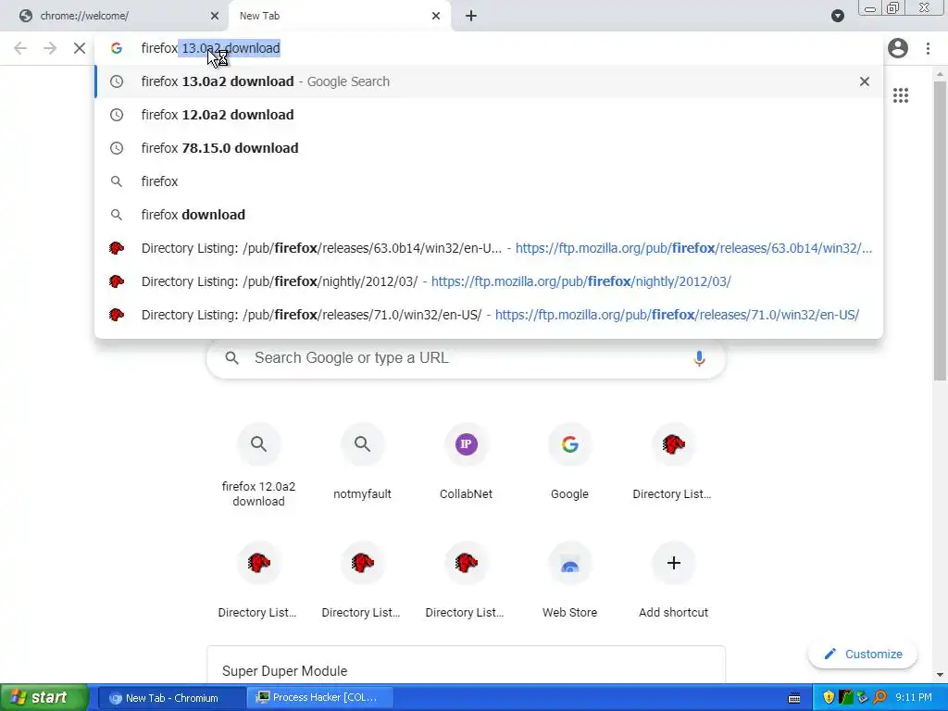This screenshot has width=948, height=711.
Task: Choose the firefox 12.0a2 download suggestion
Action: pyautogui.click(x=489, y=115)
